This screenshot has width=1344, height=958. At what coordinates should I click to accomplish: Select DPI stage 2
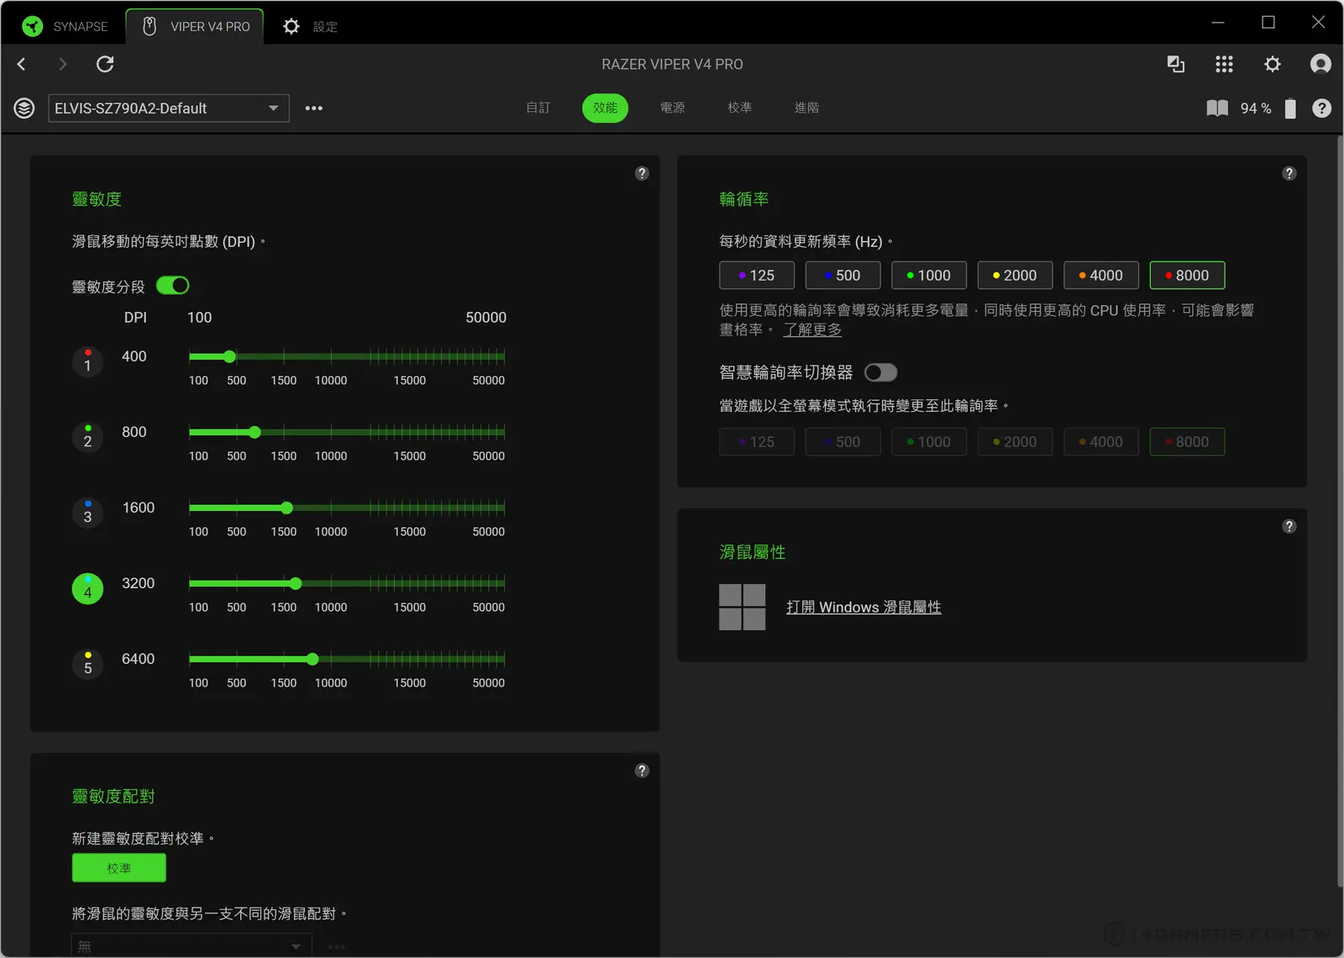[87, 438]
